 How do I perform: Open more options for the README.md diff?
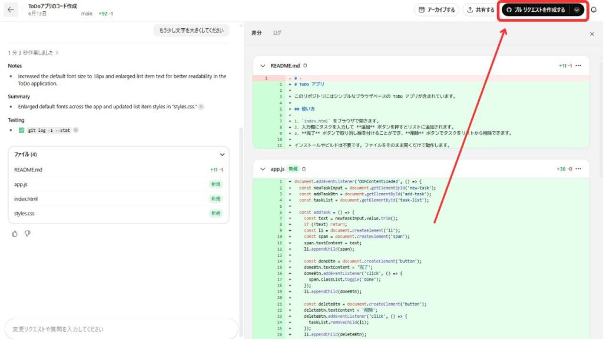578,66
